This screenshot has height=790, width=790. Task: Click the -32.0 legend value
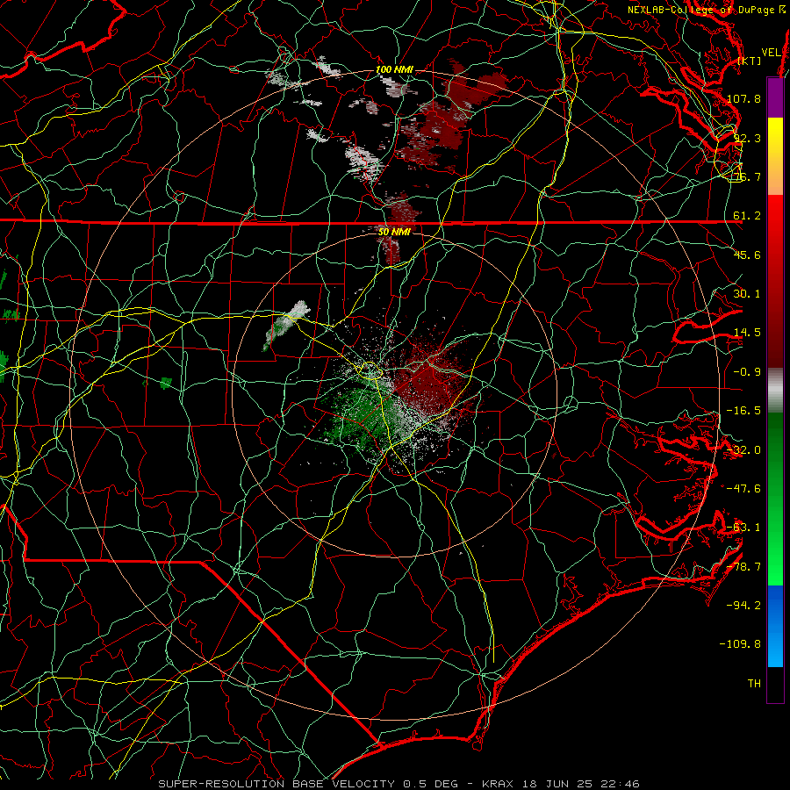tap(743, 450)
